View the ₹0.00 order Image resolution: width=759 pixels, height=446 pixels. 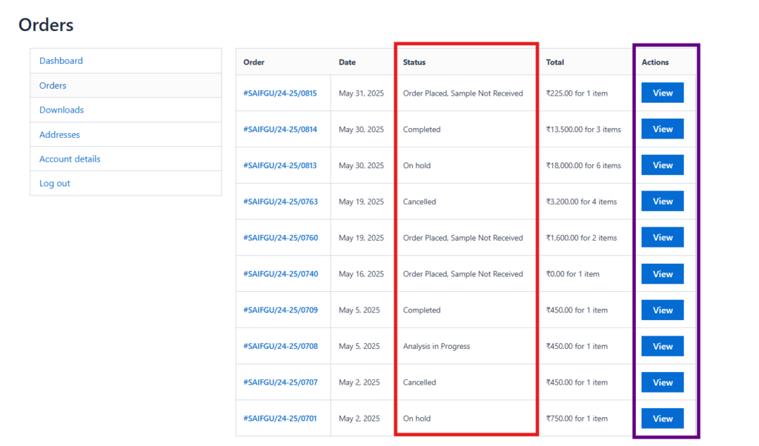tap(663, 274)
